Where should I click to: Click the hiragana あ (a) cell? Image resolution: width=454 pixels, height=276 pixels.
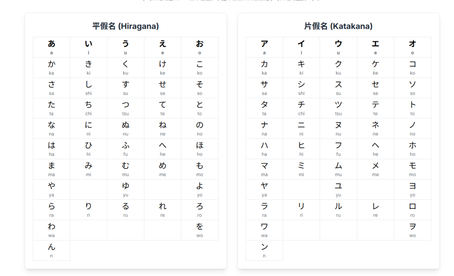(51, 47)
